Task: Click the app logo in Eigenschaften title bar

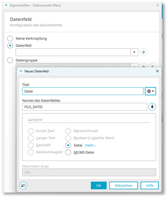Action: coord(6,5)
